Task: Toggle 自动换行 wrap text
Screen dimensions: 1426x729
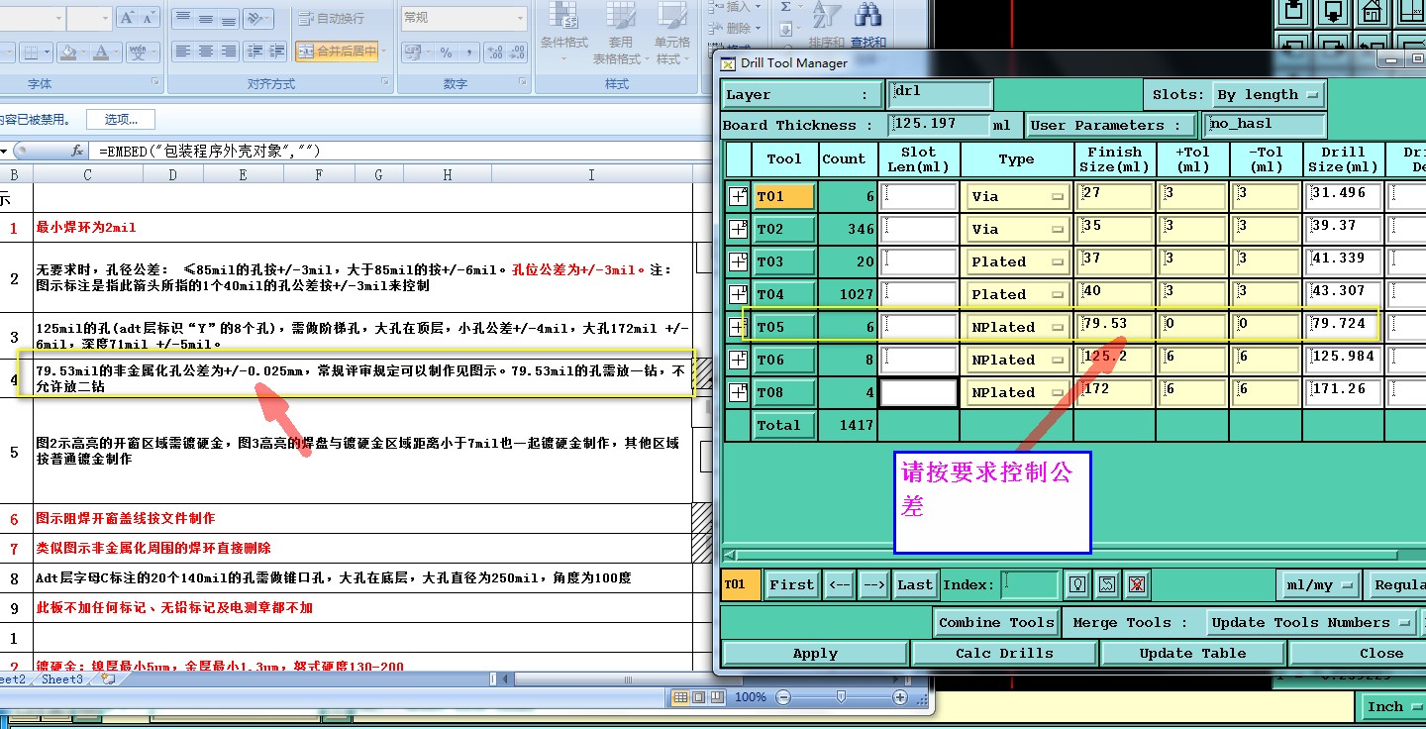Action: pyautogui.click(x=332, y=18)
